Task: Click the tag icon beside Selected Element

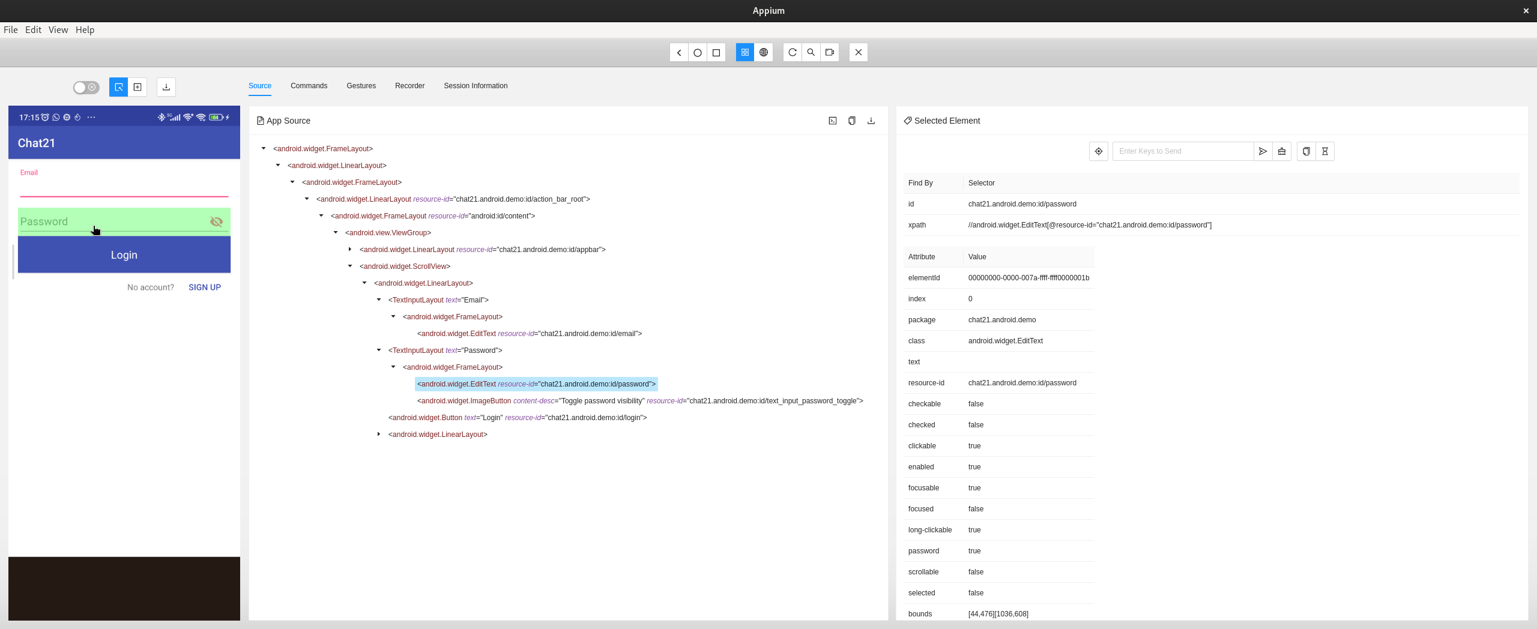Action: (x=908, y=121)
